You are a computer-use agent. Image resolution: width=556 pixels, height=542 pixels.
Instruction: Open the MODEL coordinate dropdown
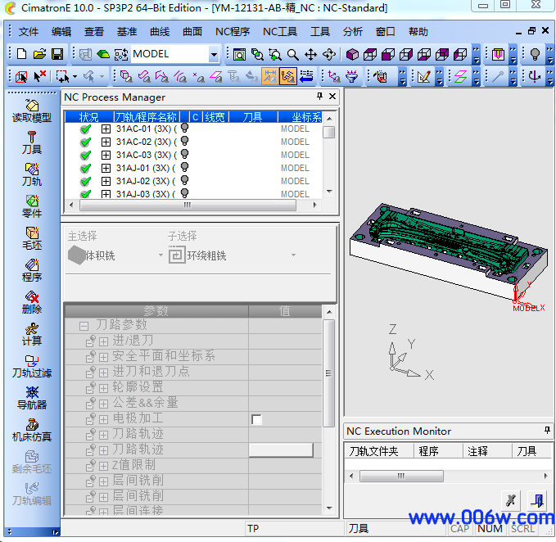point(214,55)
